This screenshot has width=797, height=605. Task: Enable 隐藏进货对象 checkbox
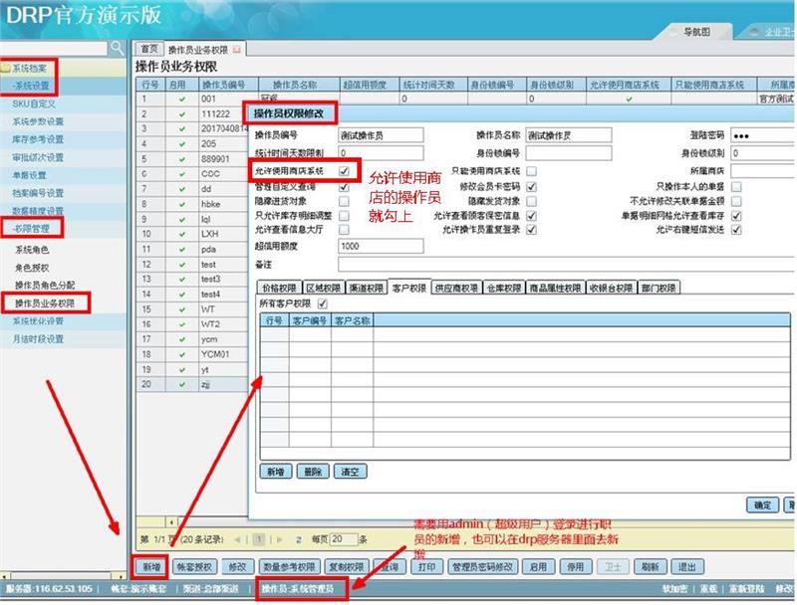(344, 201)
